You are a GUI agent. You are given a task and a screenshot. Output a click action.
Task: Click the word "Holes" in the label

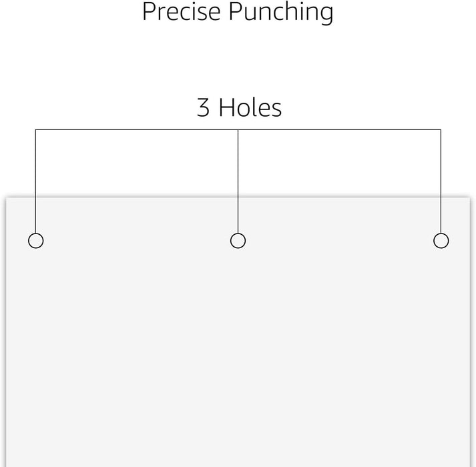tap(250, 107)
